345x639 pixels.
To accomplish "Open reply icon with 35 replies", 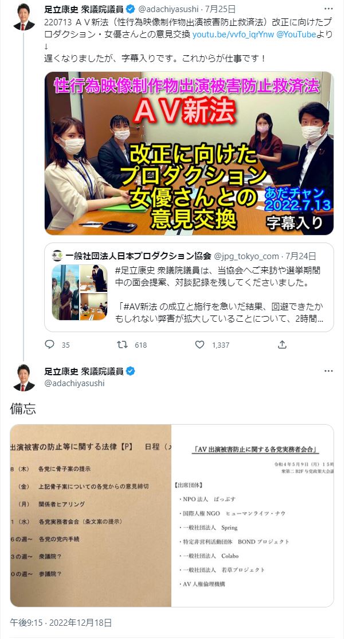I will click(50, 345).
